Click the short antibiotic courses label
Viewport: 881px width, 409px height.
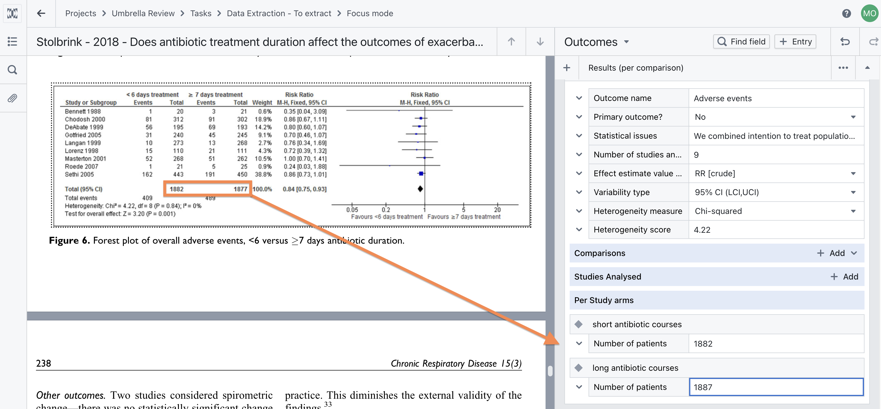[637, 324]
